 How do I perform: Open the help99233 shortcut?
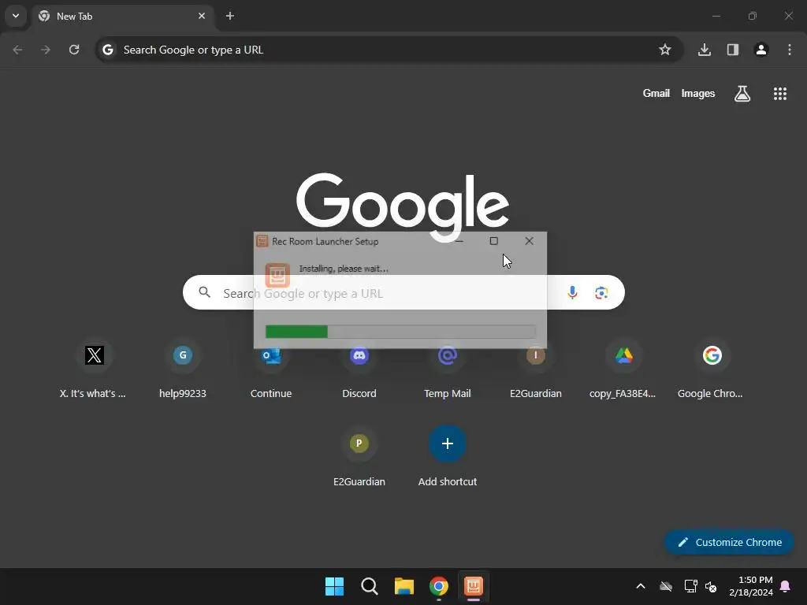coord(183,369)
